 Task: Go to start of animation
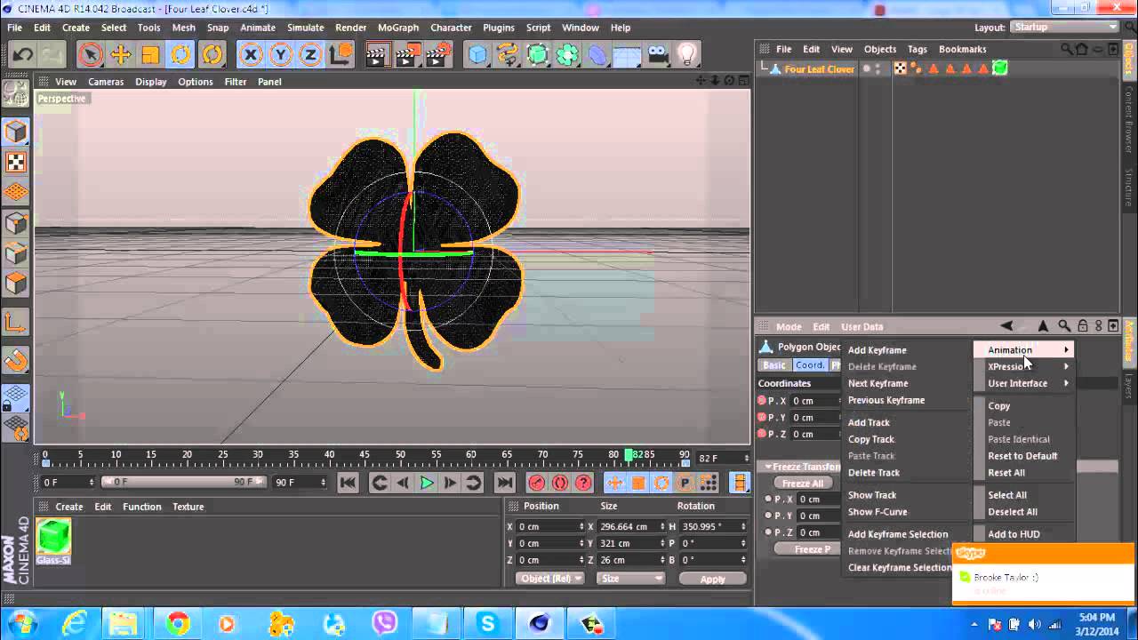(x=349, y=483)
